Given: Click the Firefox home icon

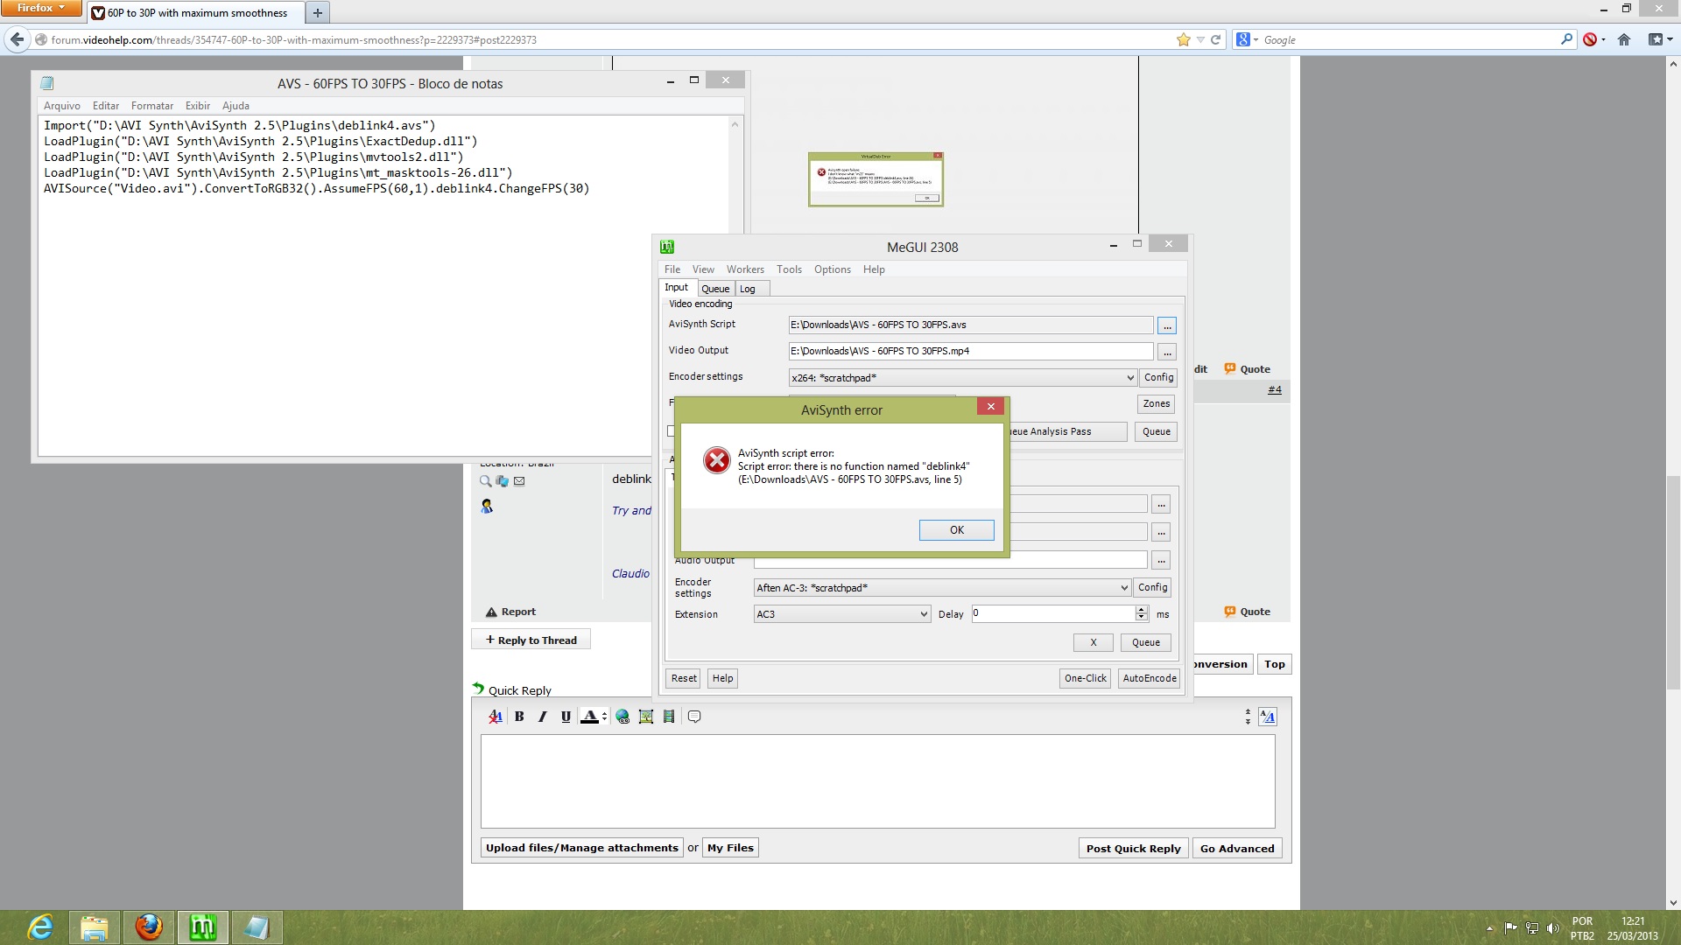Looking at the screenshot, I should (1624, 39).
